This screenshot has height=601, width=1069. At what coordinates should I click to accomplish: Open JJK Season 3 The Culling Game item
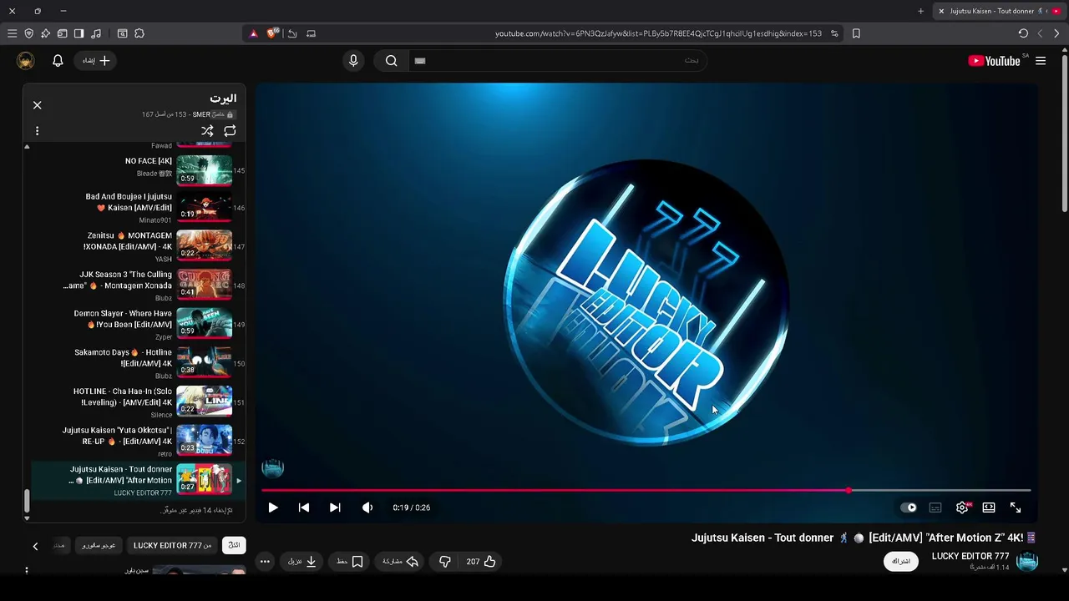point(138,286)
